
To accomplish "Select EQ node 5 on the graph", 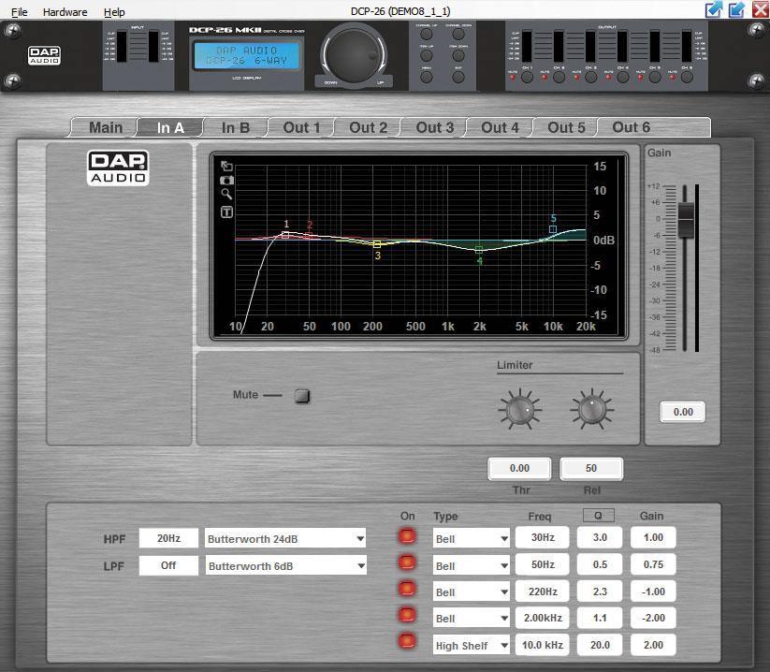I will 552,229.
